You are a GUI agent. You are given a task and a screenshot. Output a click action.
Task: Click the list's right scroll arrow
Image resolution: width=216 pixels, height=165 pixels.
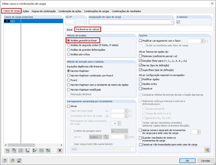pyautogui.click(x=61, y=145)
